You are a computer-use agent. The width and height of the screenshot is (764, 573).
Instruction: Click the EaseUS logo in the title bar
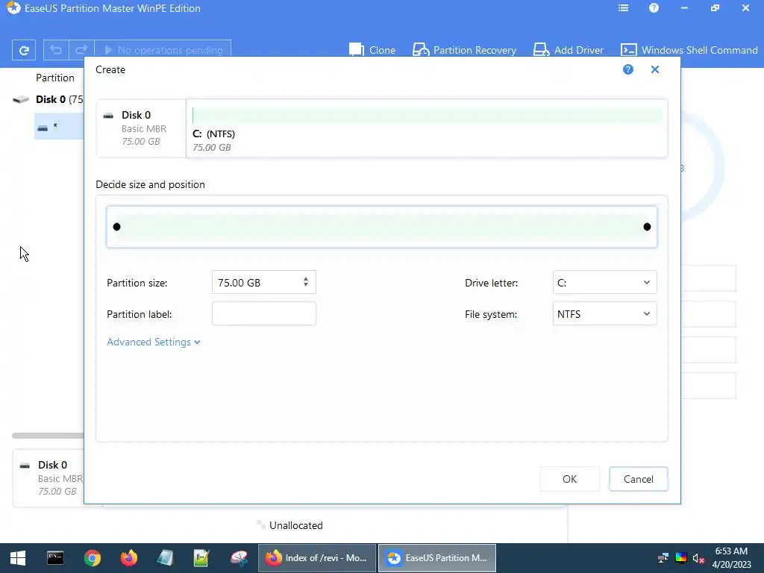coord(13,8)
